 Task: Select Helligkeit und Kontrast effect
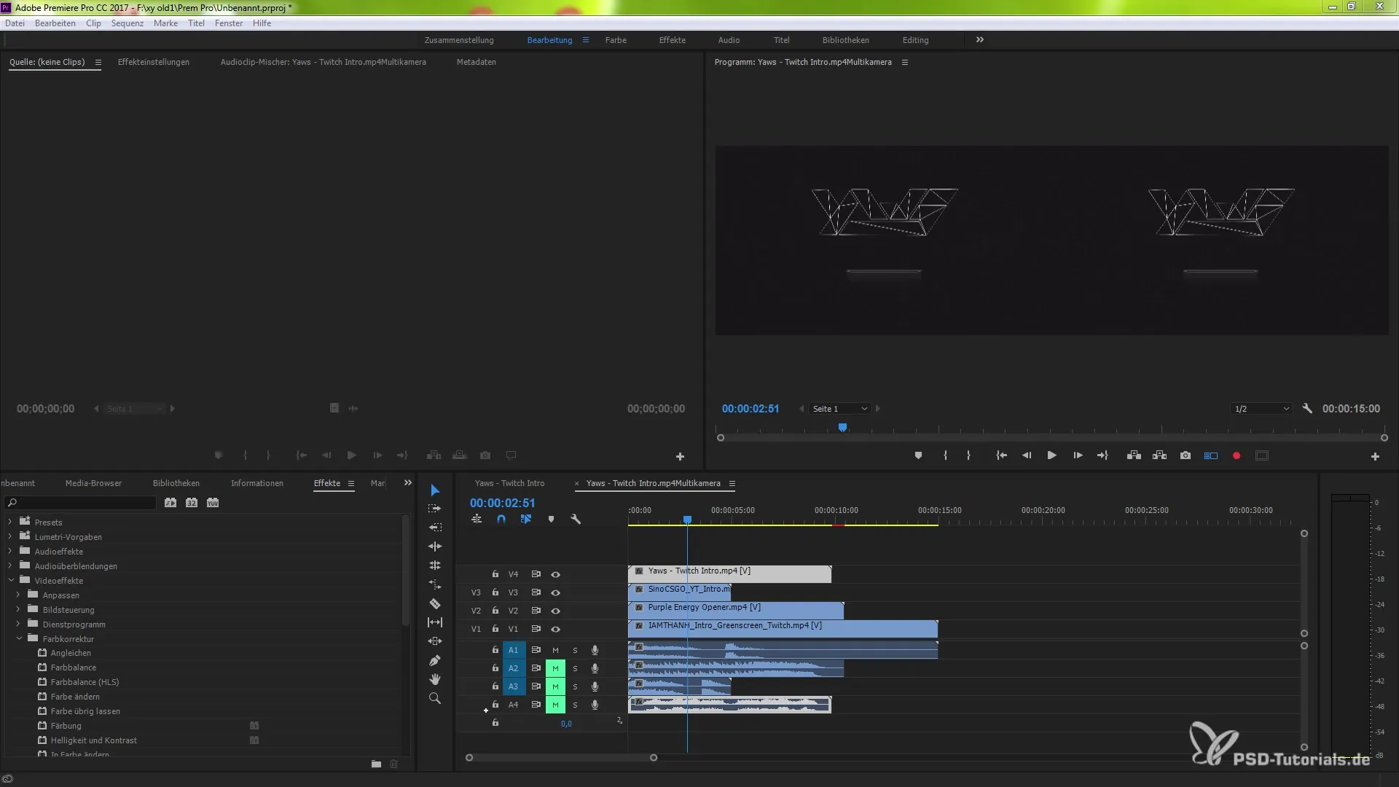[x=94, y=740]
